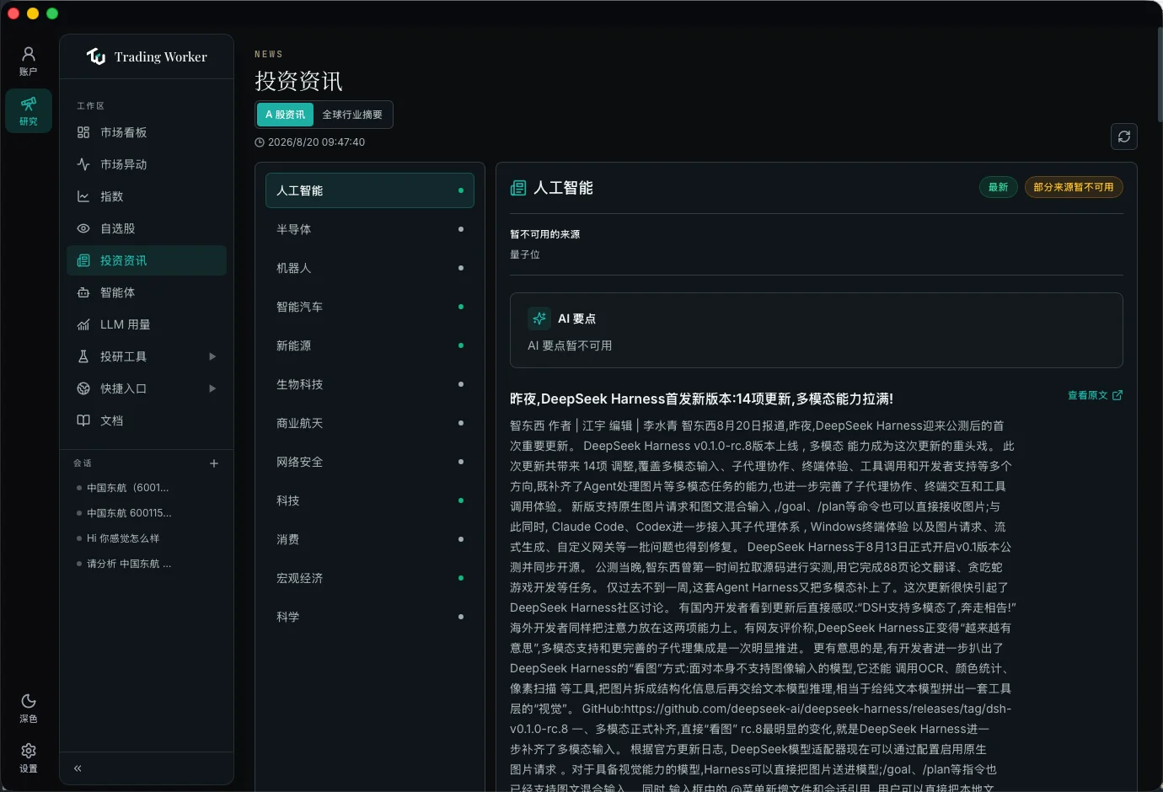Select the 科技 category
Image resolution: width=1163 pixels, height=792 pixels.
pyautogui.click(x=370, y=500)
